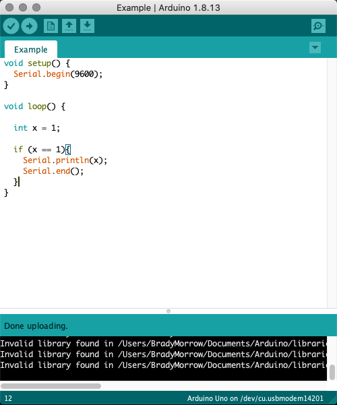337x405 pixels.
Task: Click the last 'Invalid library found' console line
Action: pos(163,365)
